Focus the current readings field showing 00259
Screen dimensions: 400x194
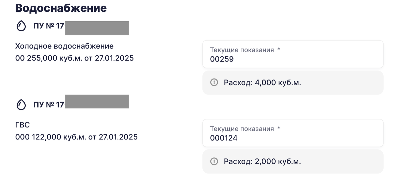(x=293, y=54)
